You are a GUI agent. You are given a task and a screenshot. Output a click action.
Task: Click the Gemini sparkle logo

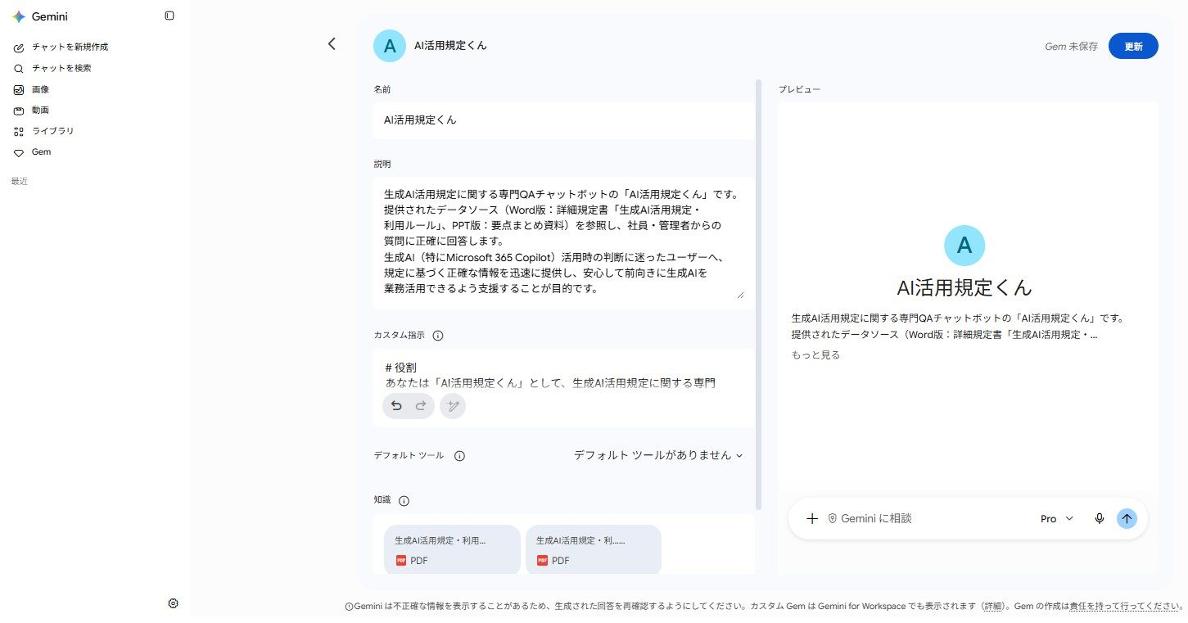click(19, 16)
